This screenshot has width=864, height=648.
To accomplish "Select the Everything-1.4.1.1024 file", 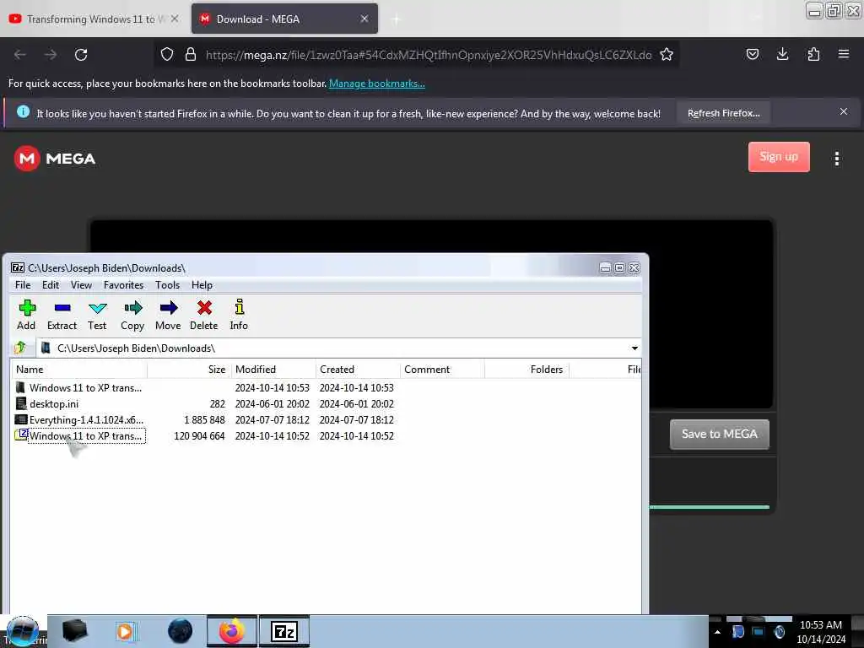I will [325, 420].
